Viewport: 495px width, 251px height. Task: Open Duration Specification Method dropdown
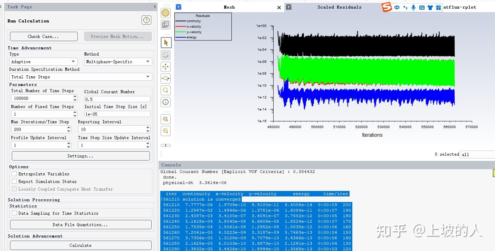tap(80, 77)
